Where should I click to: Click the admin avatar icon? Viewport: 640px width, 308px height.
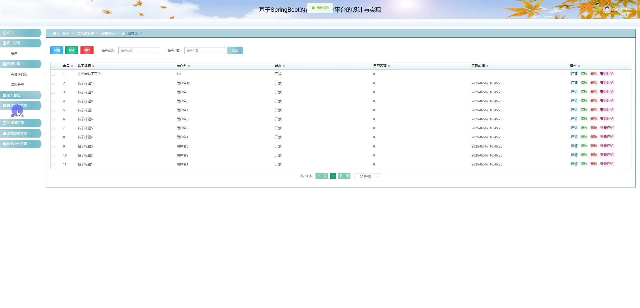click(607, 9)
